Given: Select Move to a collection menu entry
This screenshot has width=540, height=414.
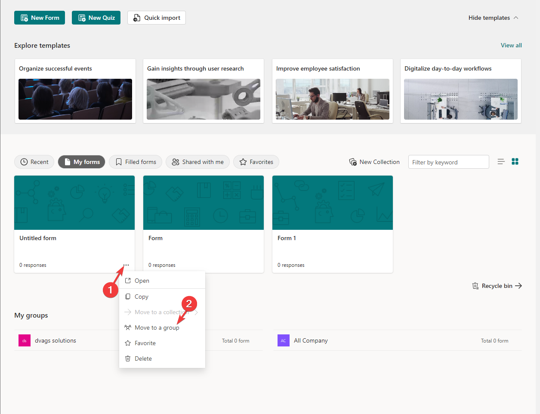Looking at the screenshot, I should [x=162, y=312].
